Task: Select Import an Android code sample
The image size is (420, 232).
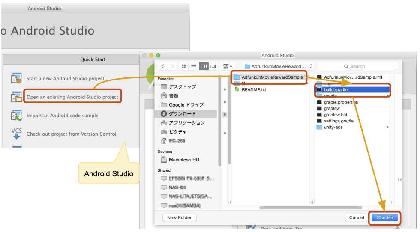Action: point(63,115)
